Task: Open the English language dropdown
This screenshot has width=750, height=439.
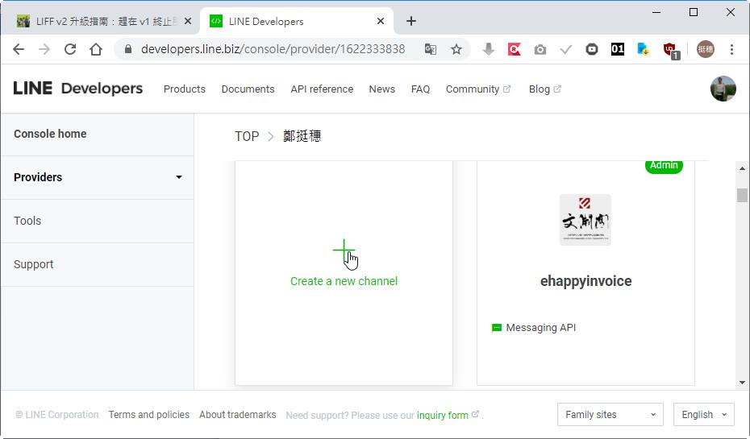Action: [x=703, y=415]
